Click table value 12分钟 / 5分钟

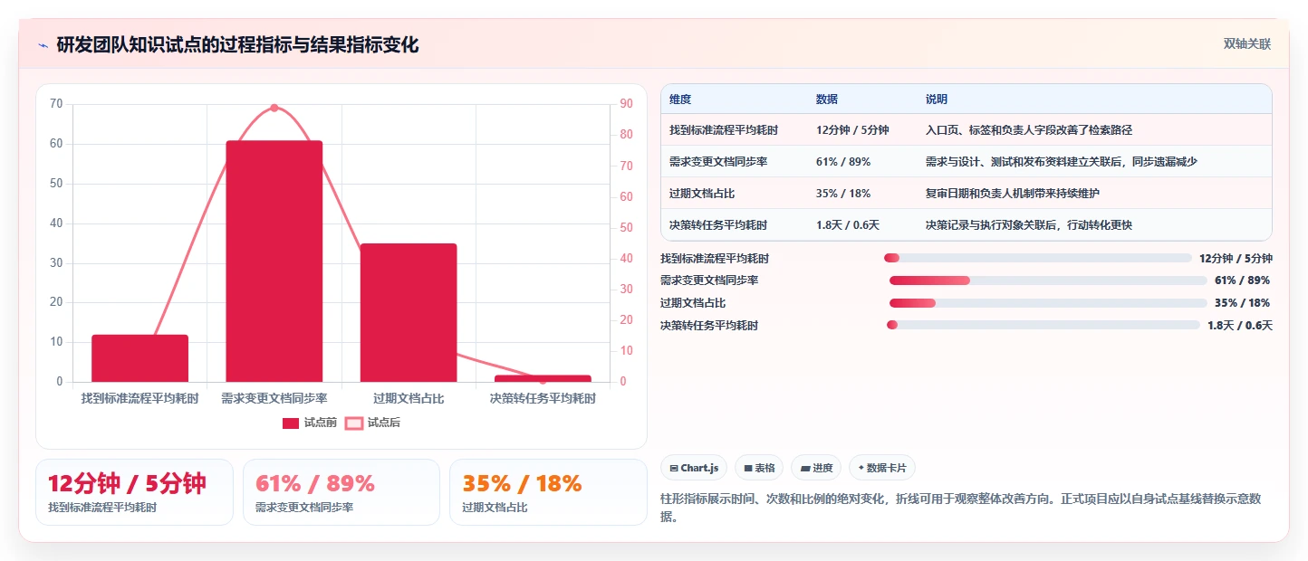[852, 130]
